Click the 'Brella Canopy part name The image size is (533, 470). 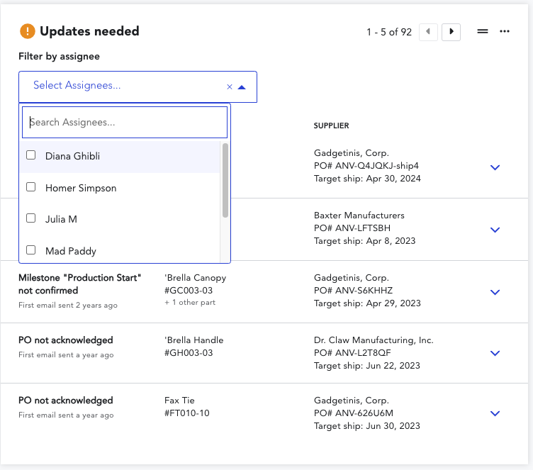[x=195, y=278]
